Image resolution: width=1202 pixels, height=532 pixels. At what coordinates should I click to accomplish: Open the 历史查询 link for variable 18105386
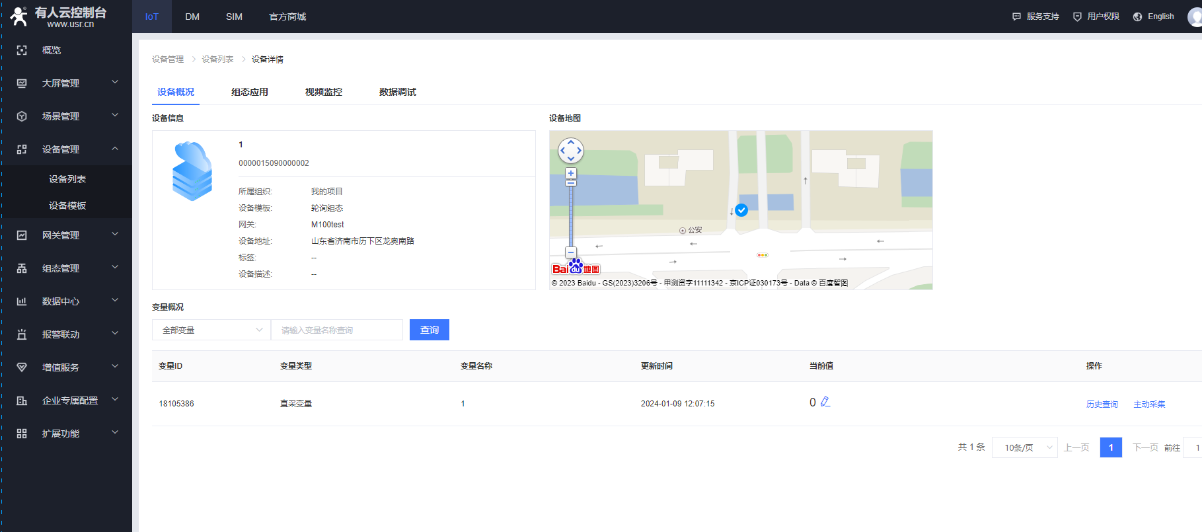click(1102, 404)
